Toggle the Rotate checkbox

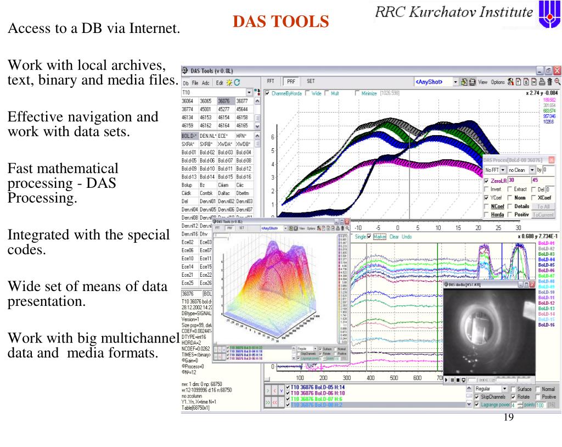[x=513, y=397]
